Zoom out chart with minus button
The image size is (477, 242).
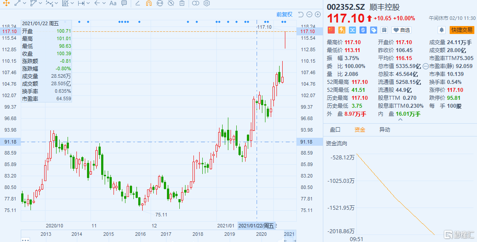309,14
